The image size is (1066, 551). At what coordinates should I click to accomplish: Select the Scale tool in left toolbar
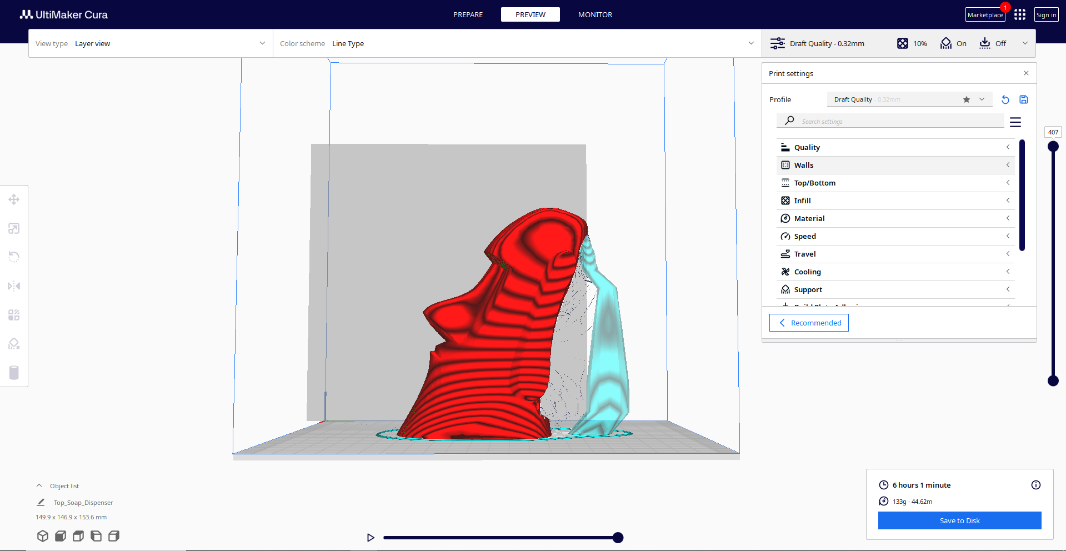[14, 228]
